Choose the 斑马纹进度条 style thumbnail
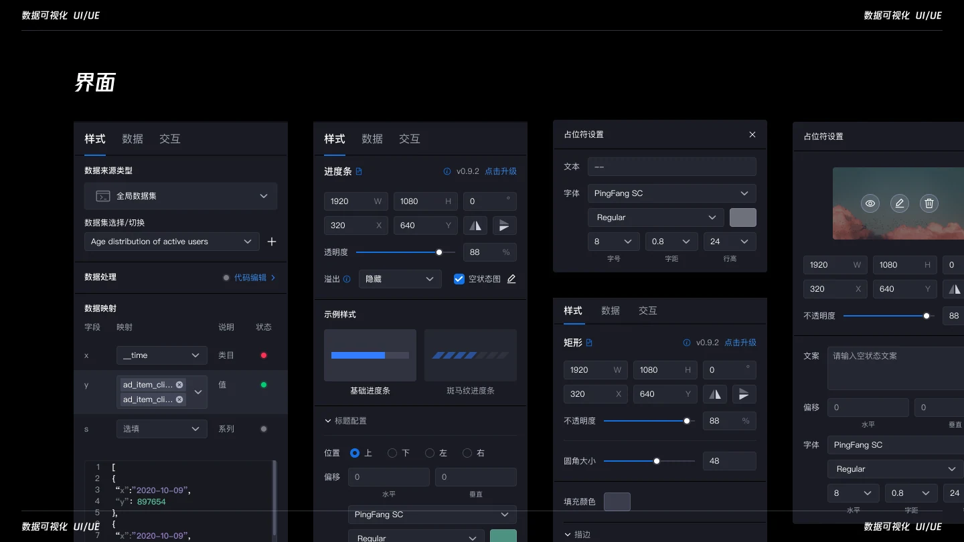Image resolution: width=964 pixels, height=542 pixels. pos(471,355)
